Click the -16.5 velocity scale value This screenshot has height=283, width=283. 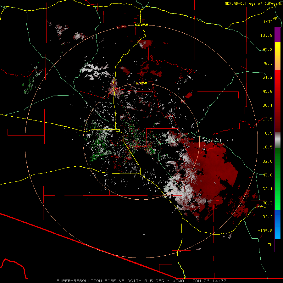(x=266, y=147)
